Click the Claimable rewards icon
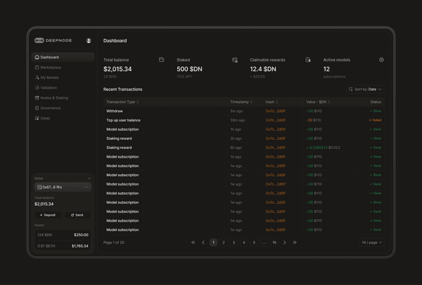Viewport: 422px width, 285px height. (x=308, y=60)
